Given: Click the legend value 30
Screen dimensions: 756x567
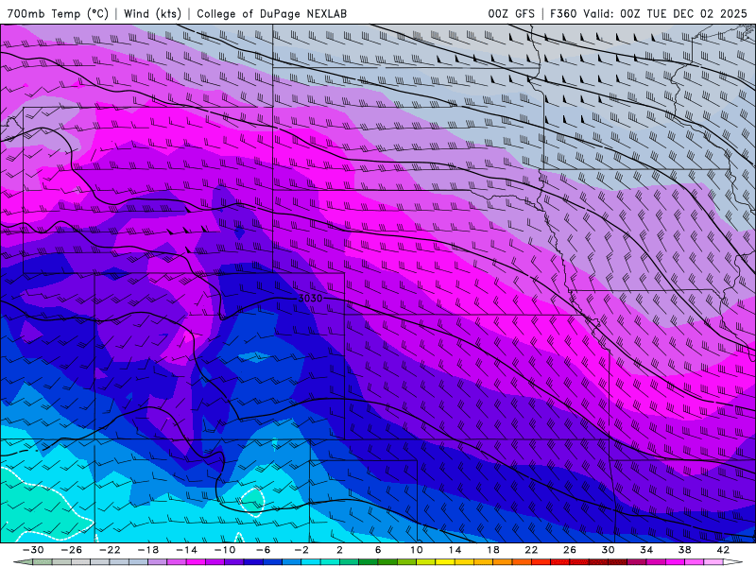Looking at the screenshot, I should coord(608,550).
